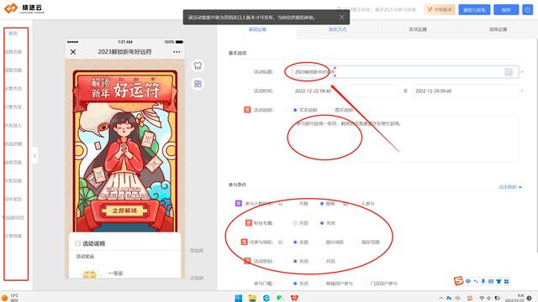This screenshot has height=302, width=538.
Task: Select 奖品详情 in the left page list
Action: pos(13,143)
